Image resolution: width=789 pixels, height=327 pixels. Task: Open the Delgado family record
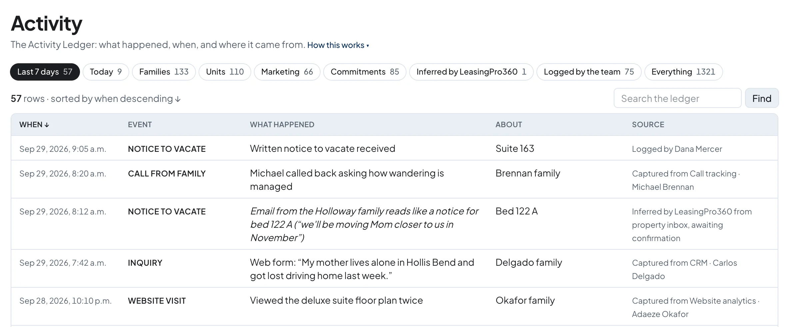click(x=529, y=262)
